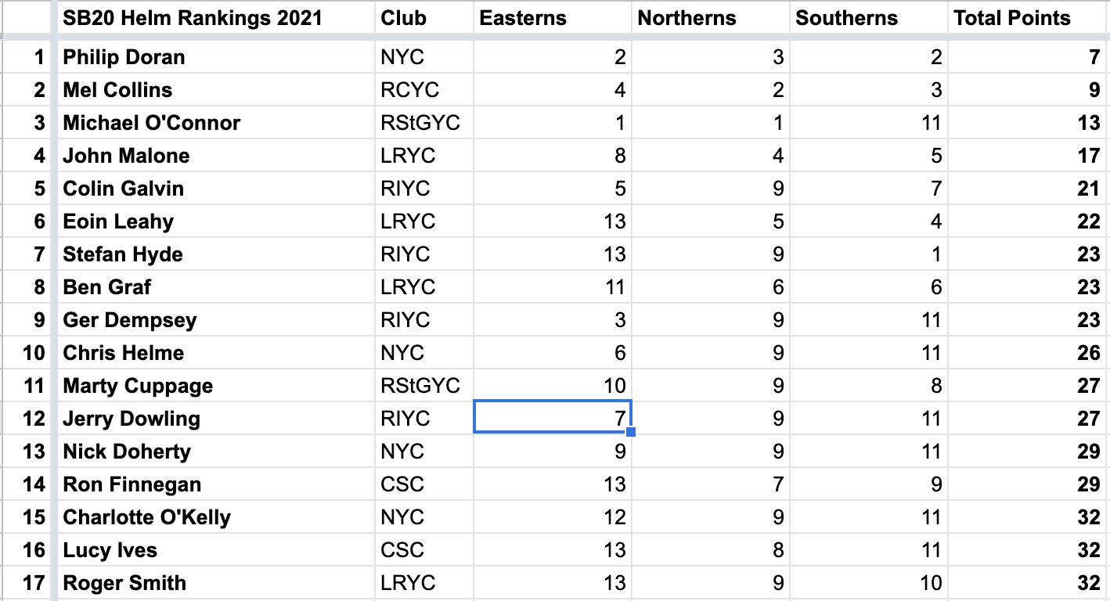Select row number 17 header
This screenshot has height=601, width=1110.
point(28,583)
